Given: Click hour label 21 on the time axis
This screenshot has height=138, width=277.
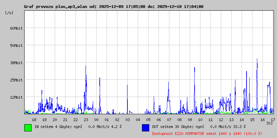Looking at the screenshot, I should [65, 120].
